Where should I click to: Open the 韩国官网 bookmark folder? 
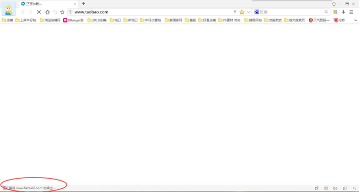pyautogui.click(x=174, y=20)
